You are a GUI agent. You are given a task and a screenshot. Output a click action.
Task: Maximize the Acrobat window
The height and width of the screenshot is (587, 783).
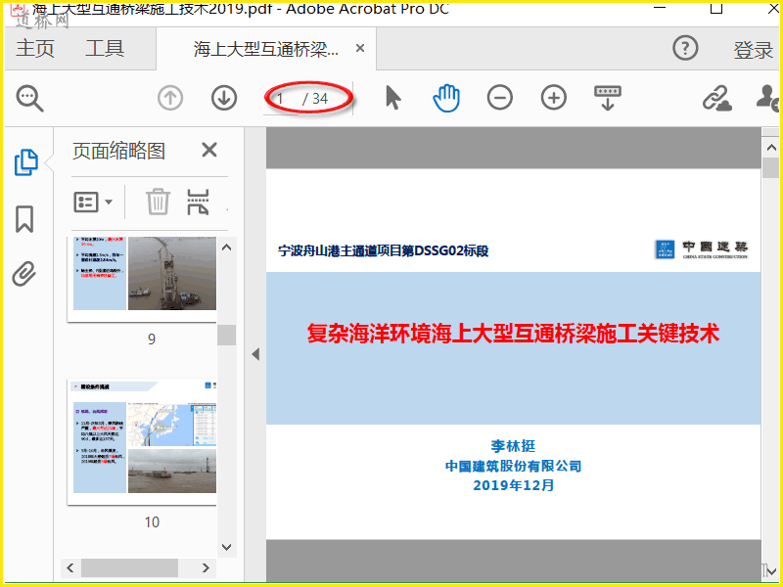pyautogui.click(x=716, y=7)
